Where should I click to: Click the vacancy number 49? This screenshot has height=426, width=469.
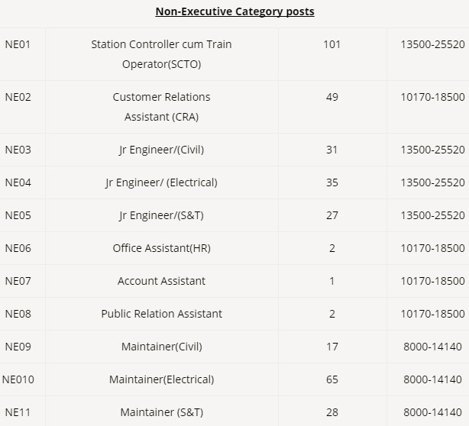pyautogui.click(x=332, y=97)
